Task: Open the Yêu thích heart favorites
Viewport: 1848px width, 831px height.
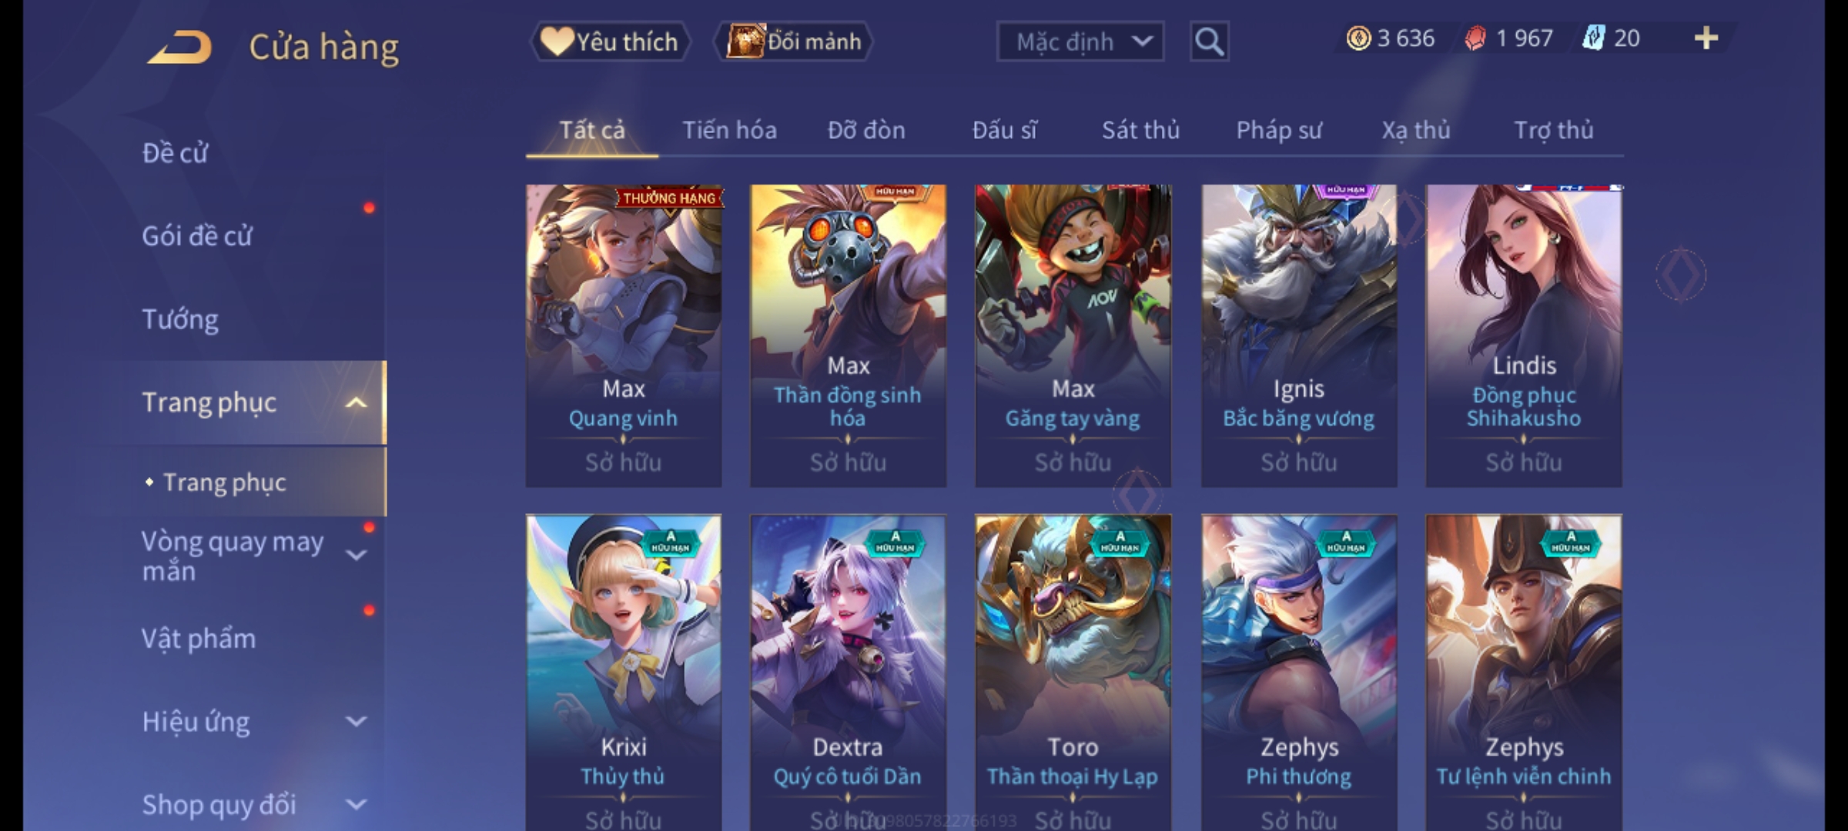Action: point(610,41)
